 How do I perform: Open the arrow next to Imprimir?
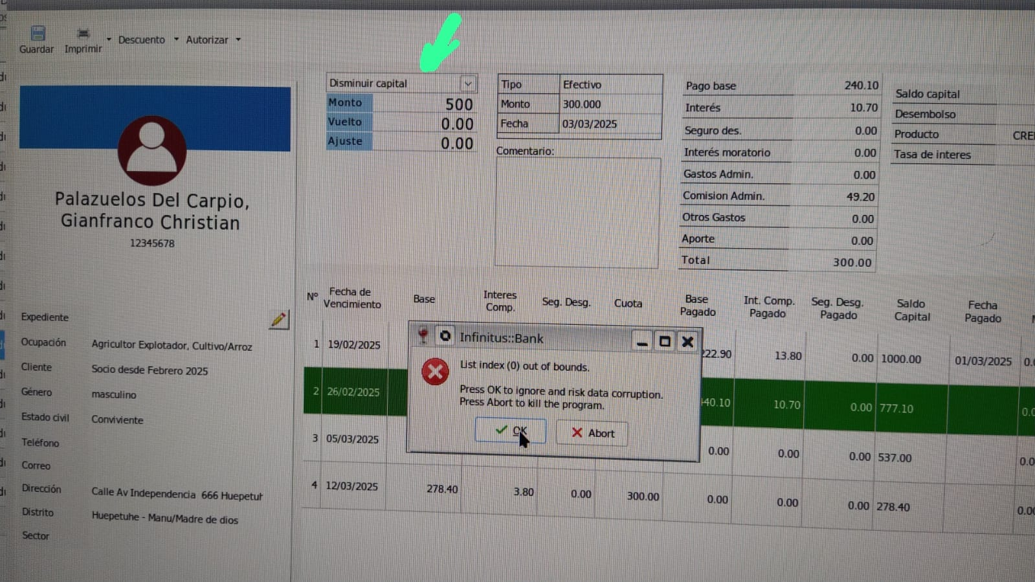tap(109, 39)
